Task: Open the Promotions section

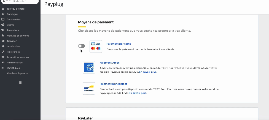Action: [13, 30]
